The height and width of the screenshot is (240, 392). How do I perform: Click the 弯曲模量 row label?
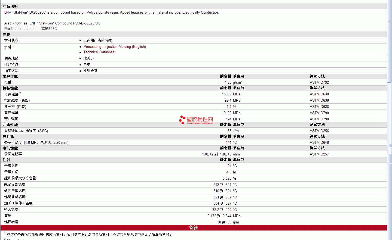click(11, 113)
